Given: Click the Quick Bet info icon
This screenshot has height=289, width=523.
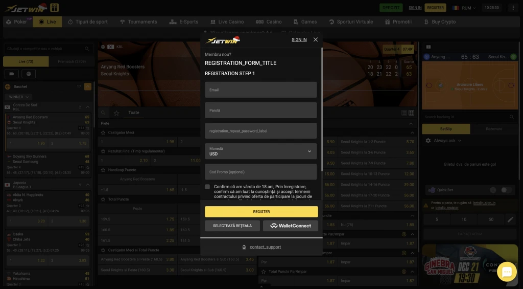Looking at the screenshot, I should point(492,190).
